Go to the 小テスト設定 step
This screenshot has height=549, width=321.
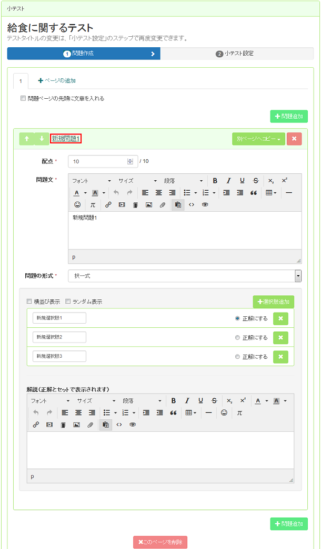(237, 54)
